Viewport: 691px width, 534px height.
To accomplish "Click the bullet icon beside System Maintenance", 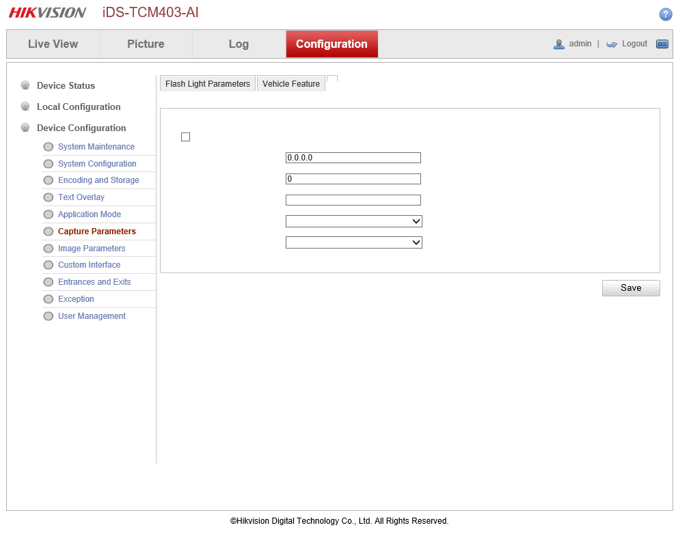I will point(48,147).
